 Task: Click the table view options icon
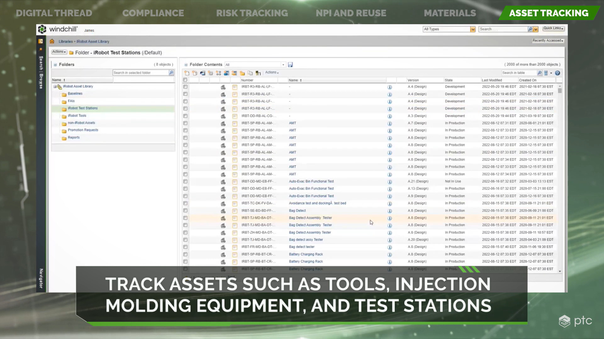[x=546, y=73]
